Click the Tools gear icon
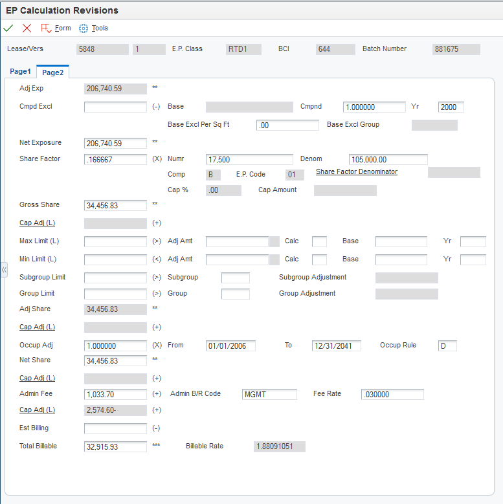503x504 pixels. coord(84,28)
